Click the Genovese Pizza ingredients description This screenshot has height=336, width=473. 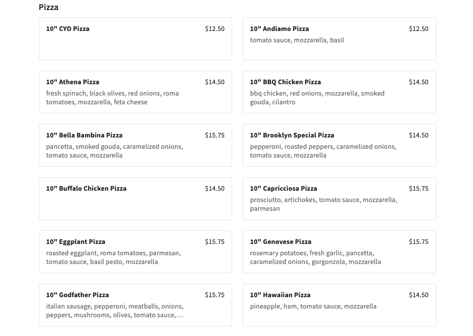pos(315,257)
